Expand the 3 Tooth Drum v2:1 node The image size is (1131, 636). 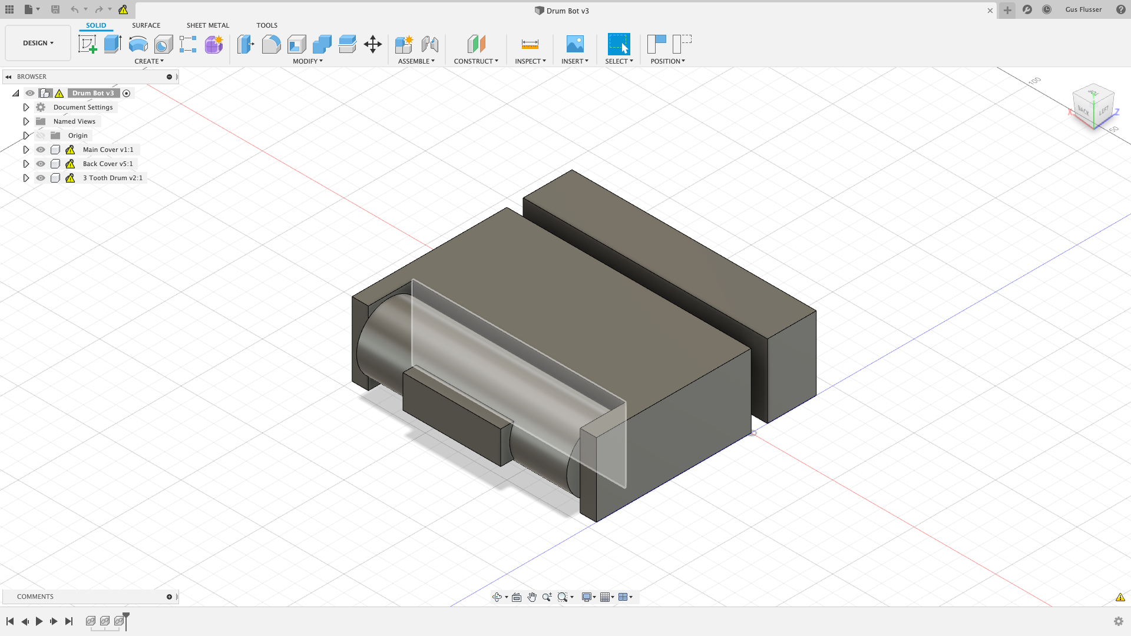click(x=26, y=178)
